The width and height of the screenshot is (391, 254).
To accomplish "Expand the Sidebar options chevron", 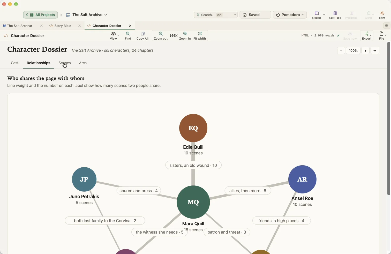I will click(x=324, y=15).
